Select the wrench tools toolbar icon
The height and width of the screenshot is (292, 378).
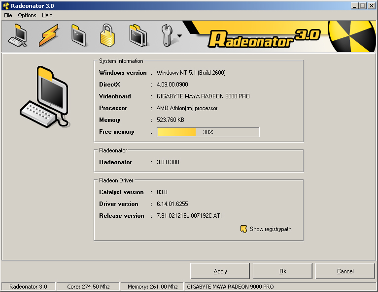click(x=167, y=35)
